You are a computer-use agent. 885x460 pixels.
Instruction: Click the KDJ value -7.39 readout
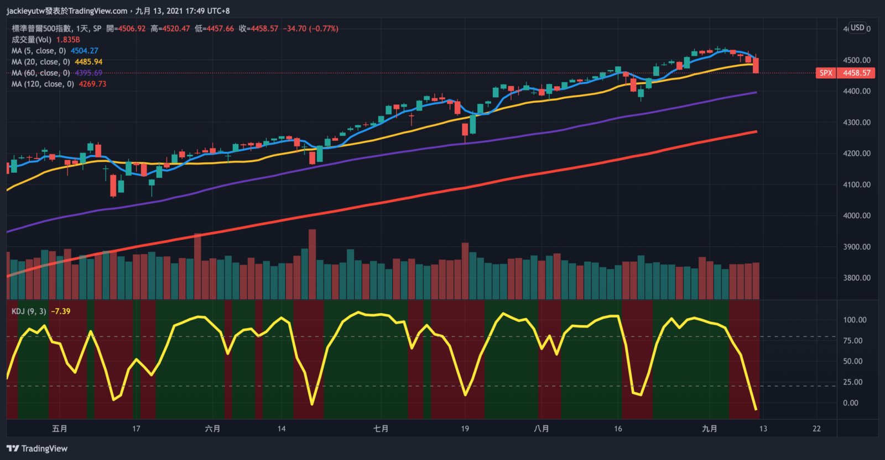61,311
